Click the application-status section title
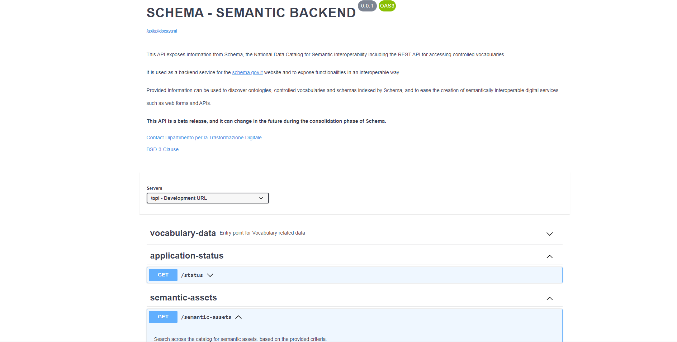Image resolution: width=677 pixels, height=342 pixels. point(187,256)
